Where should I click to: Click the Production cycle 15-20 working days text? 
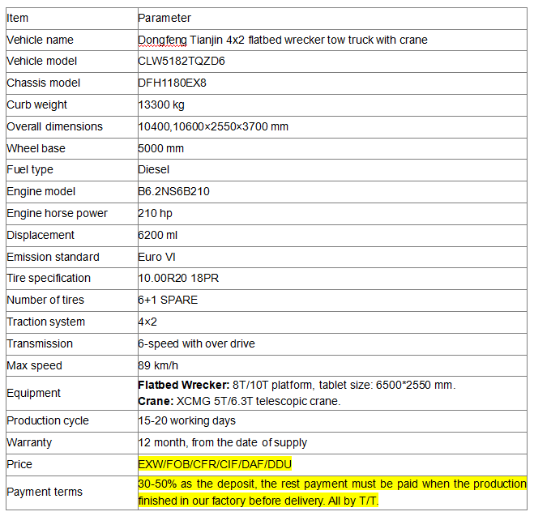click(186, 420)
